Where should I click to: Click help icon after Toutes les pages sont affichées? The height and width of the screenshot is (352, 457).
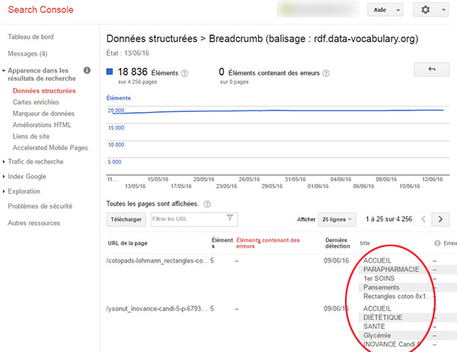tap(207, 204)
